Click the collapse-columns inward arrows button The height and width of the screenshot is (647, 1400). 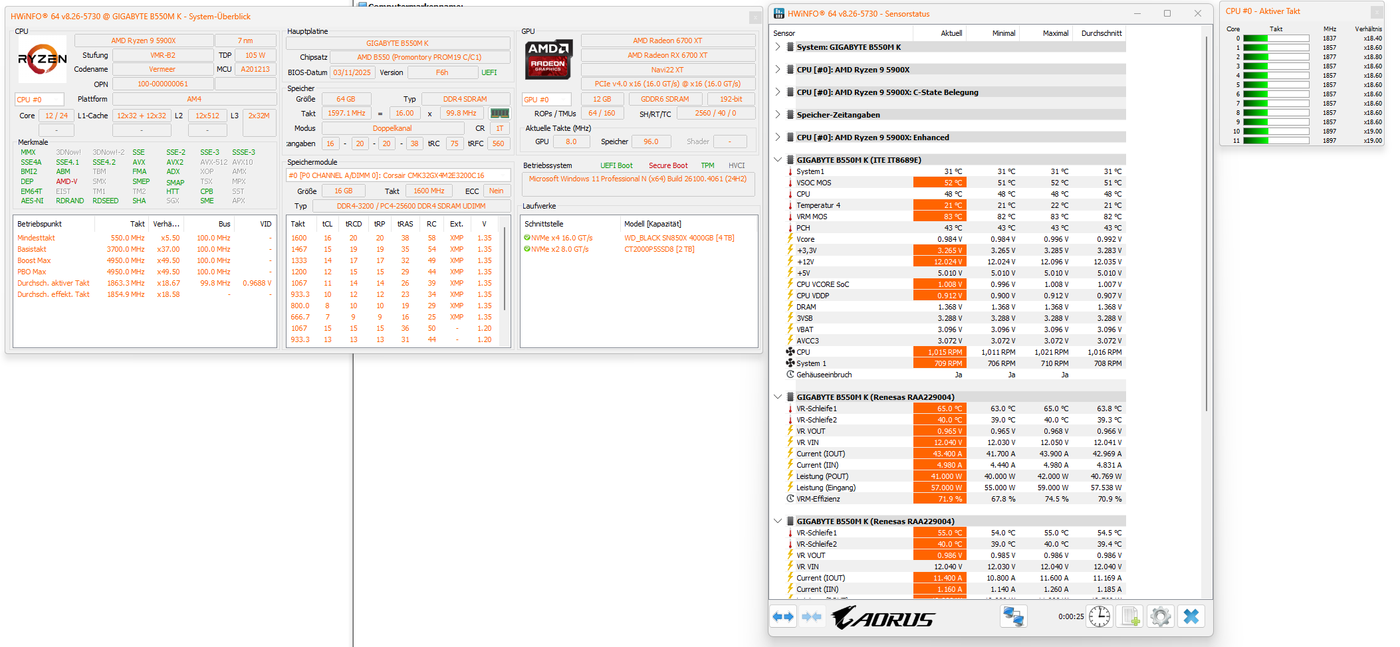[812, 617]
